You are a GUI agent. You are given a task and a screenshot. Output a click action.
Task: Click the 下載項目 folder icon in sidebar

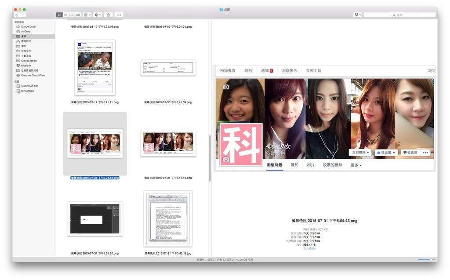pos(18,56)
